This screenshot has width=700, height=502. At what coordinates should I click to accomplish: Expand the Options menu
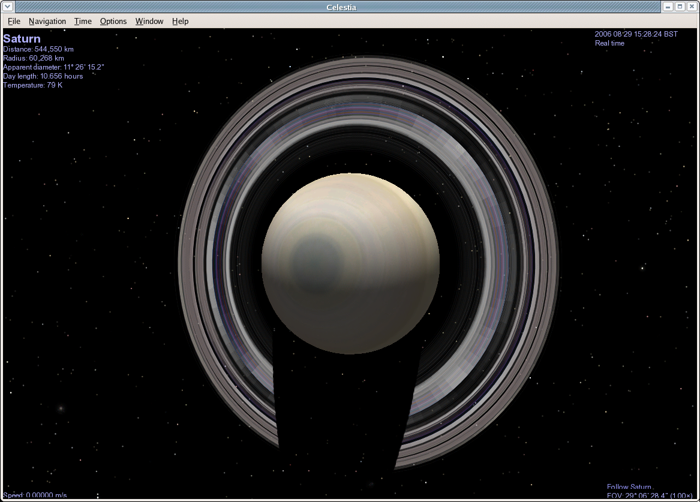point(113,21)
